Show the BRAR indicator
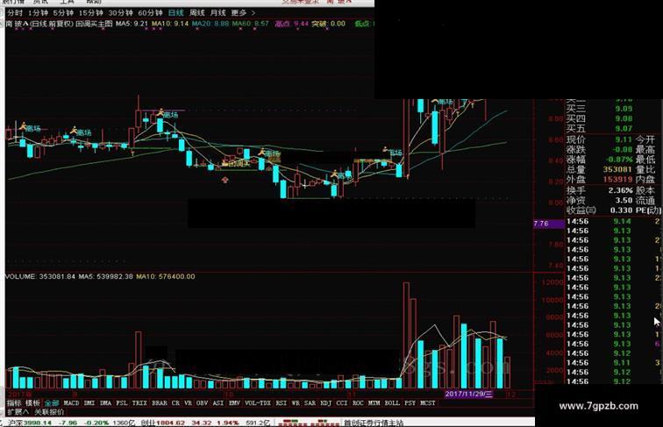 [160, 403]
